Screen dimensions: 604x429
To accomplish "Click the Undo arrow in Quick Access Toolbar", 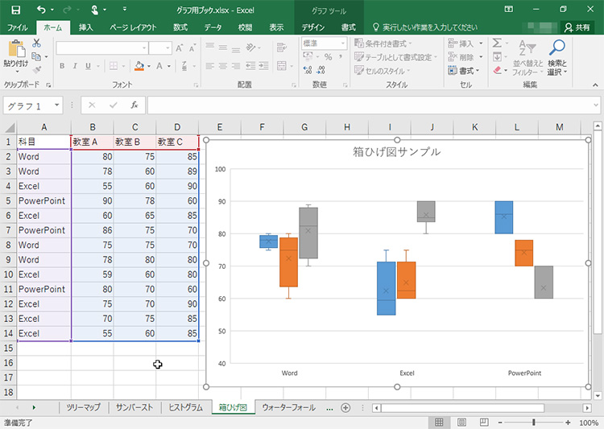I will pyautogui.click(x=41, y=10).
